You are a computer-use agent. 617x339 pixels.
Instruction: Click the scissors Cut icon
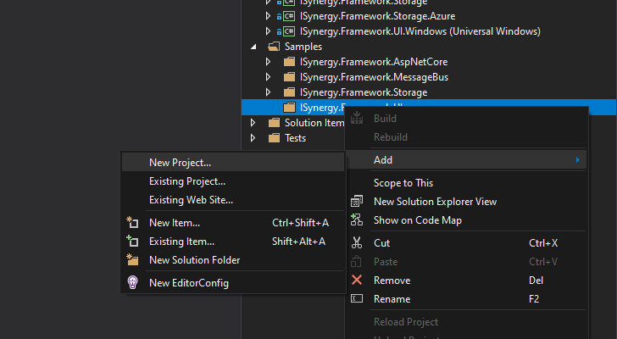point(357,242)
